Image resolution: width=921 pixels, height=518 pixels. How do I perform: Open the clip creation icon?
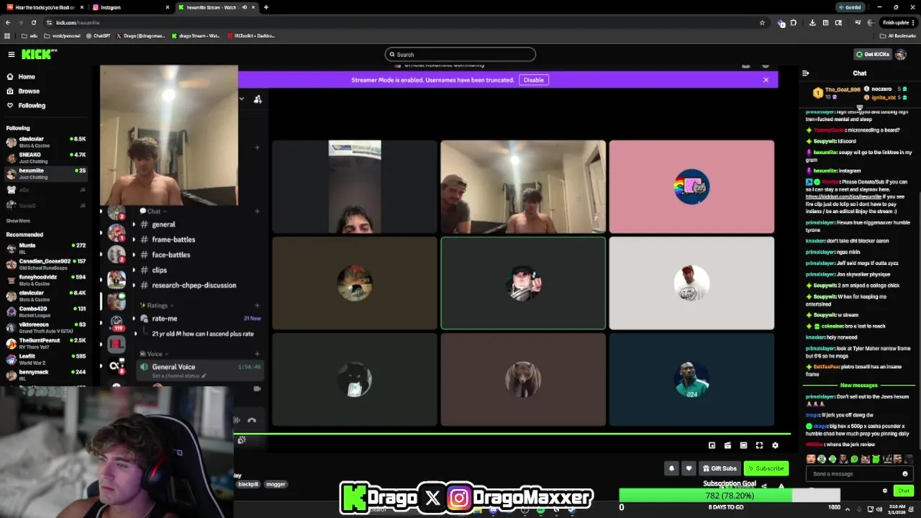click(727, 446)
